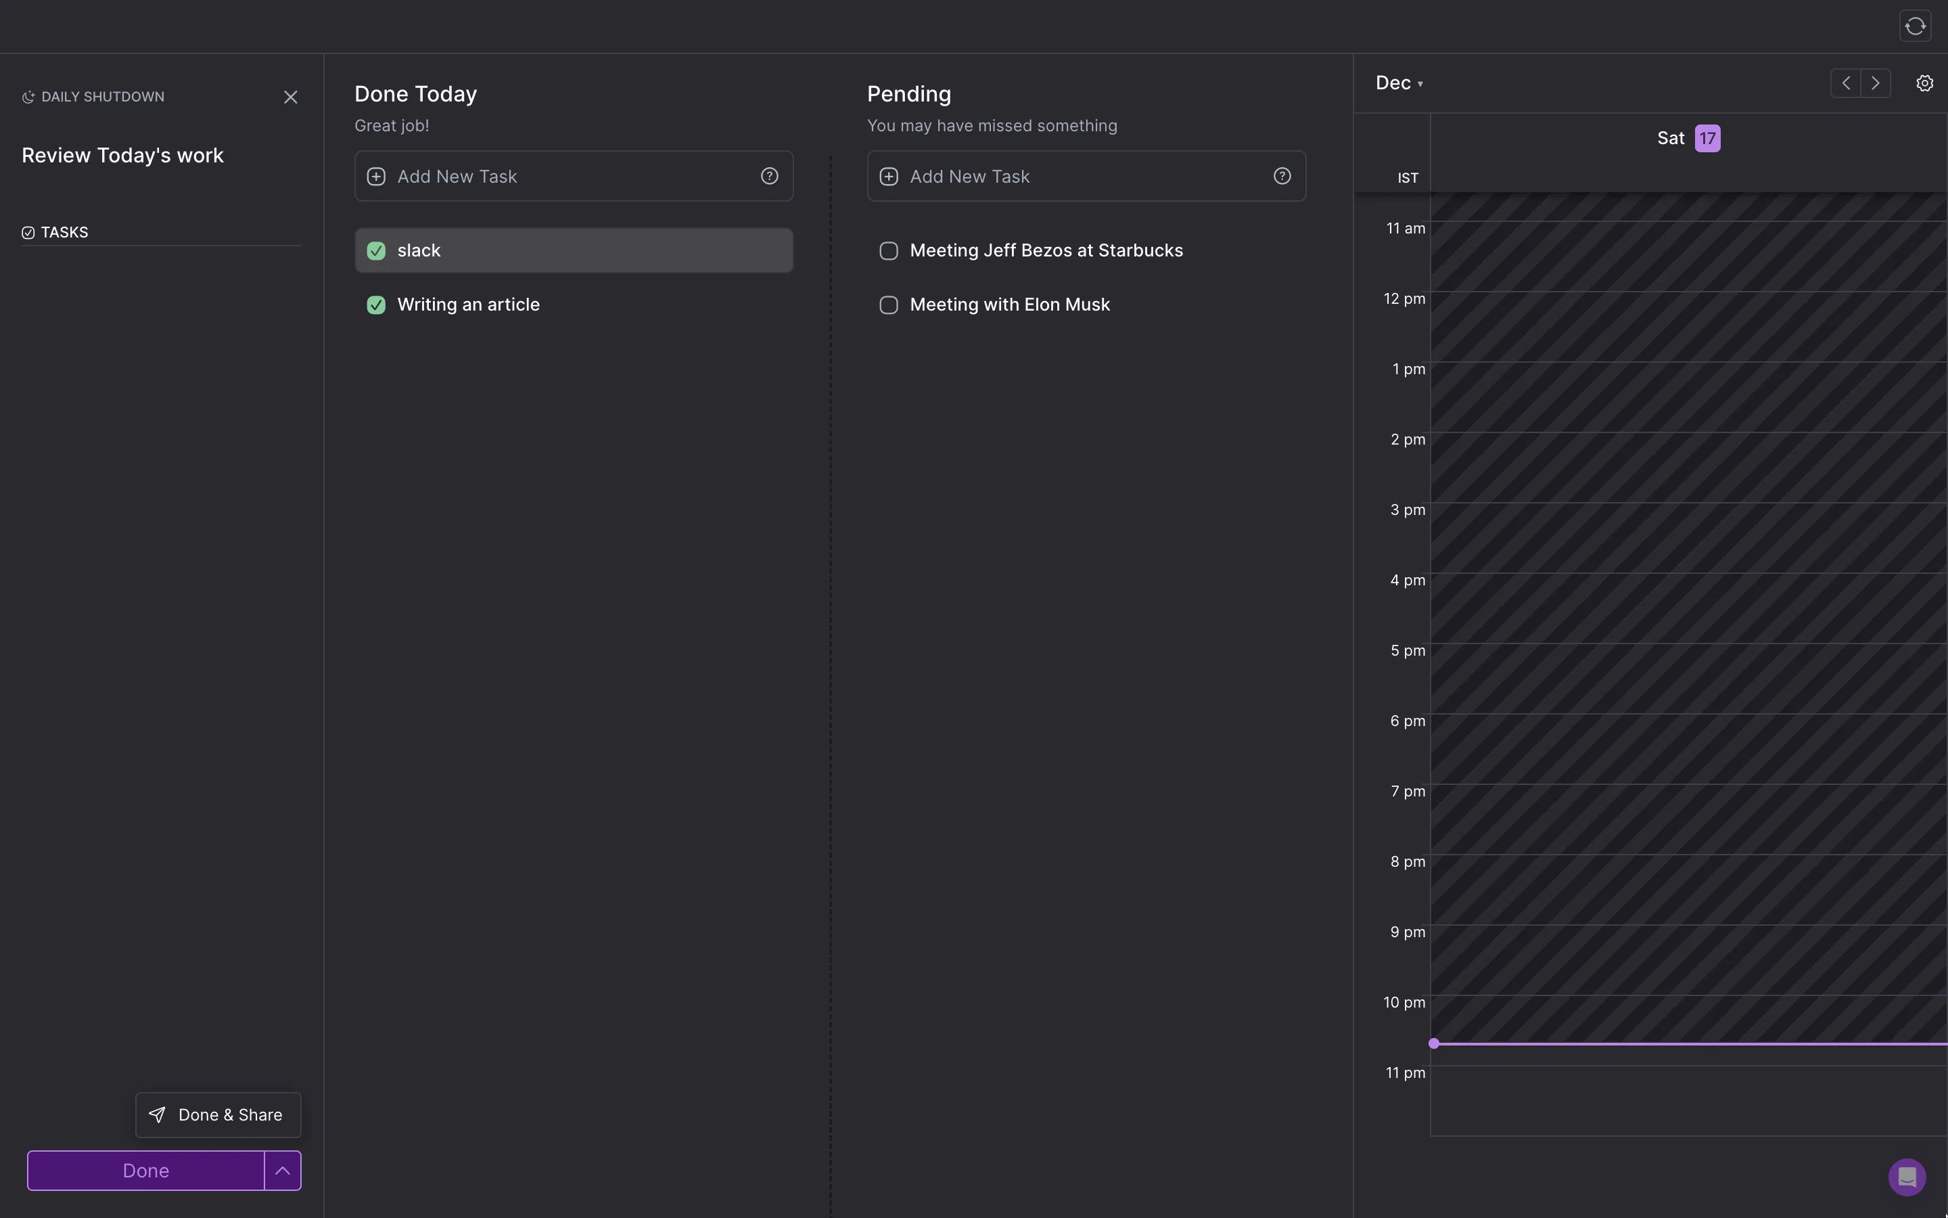This screenshot has width=1948, height=1218.
Task: Click the slack task title
Action: pos(419,250)
